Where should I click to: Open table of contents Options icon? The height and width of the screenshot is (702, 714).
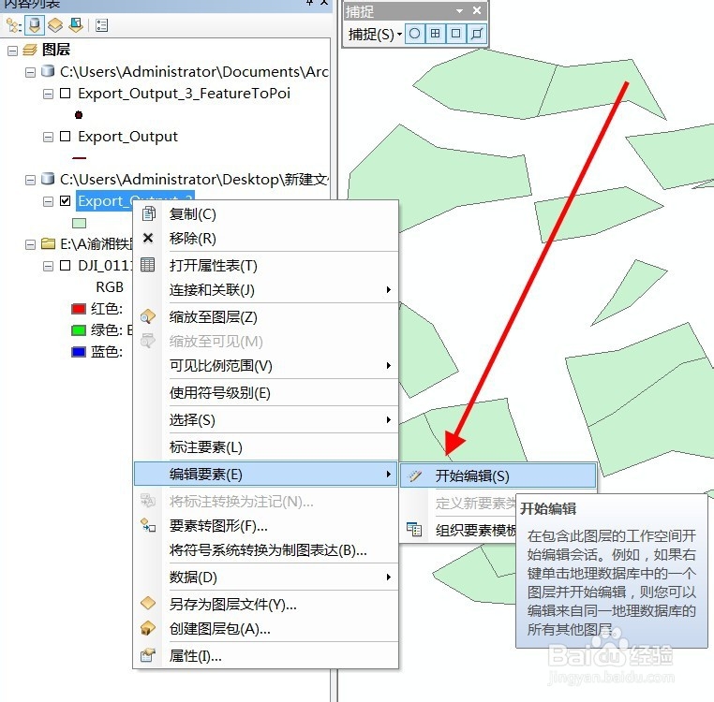pos(101,25)
